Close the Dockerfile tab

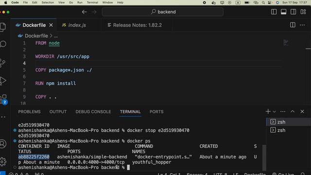tap(51, 25)
